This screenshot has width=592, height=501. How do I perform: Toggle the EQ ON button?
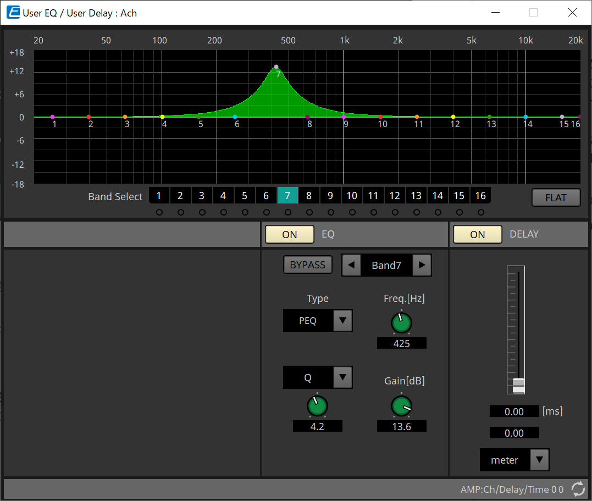(289, 234)
